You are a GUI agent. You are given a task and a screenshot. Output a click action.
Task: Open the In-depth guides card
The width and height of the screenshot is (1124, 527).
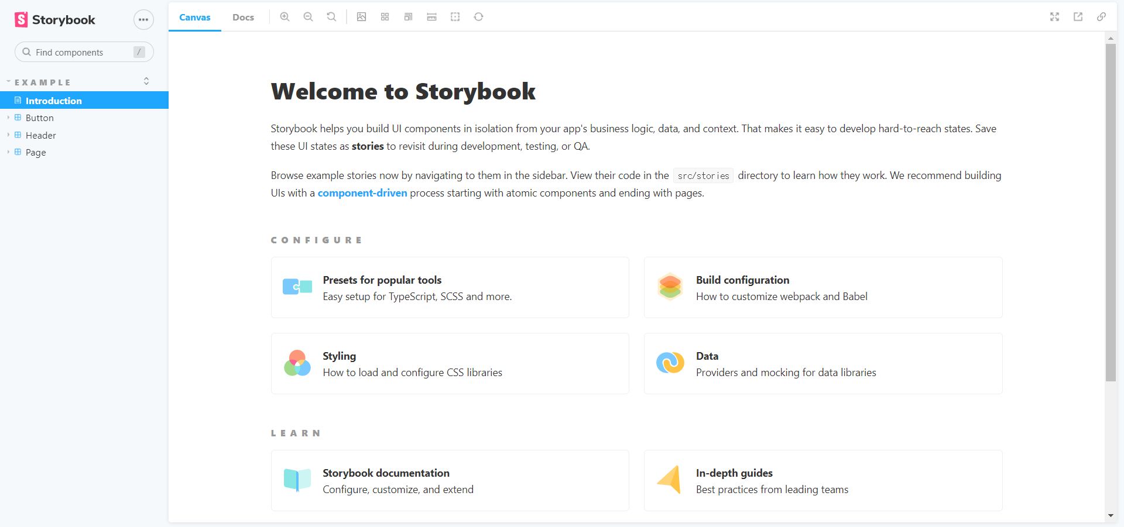click(822, 480)
